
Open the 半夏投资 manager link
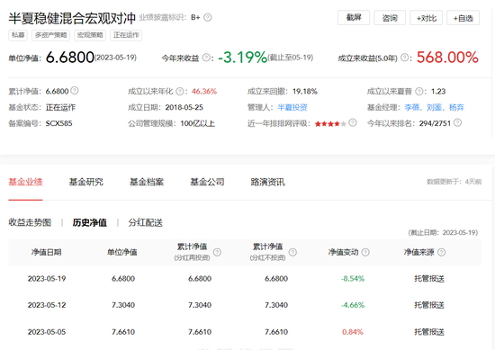(x=292, y=107)
